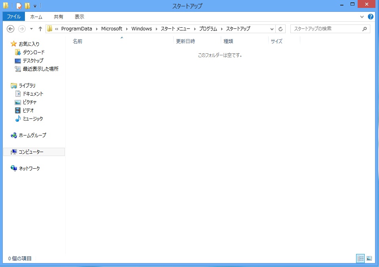This screenshot has width=379, height=267.
Task: Open ネットワーク in the navigation pane
Action: coord(29,168)
